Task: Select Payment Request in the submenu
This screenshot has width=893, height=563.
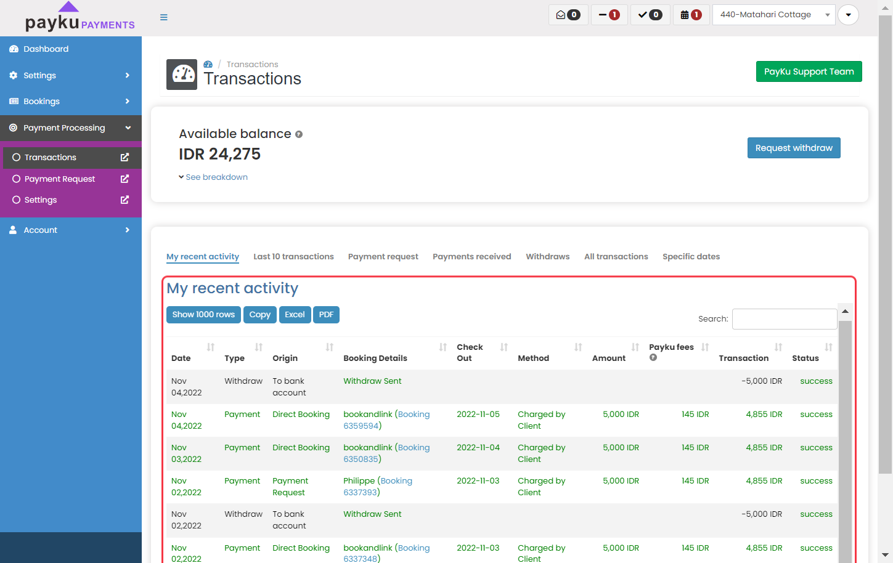Action: [60, 179]
